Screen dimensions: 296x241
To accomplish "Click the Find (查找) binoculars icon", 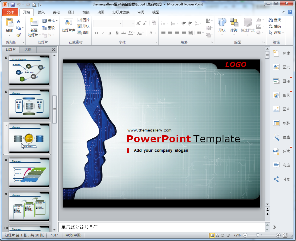I will tap(271, 20).
